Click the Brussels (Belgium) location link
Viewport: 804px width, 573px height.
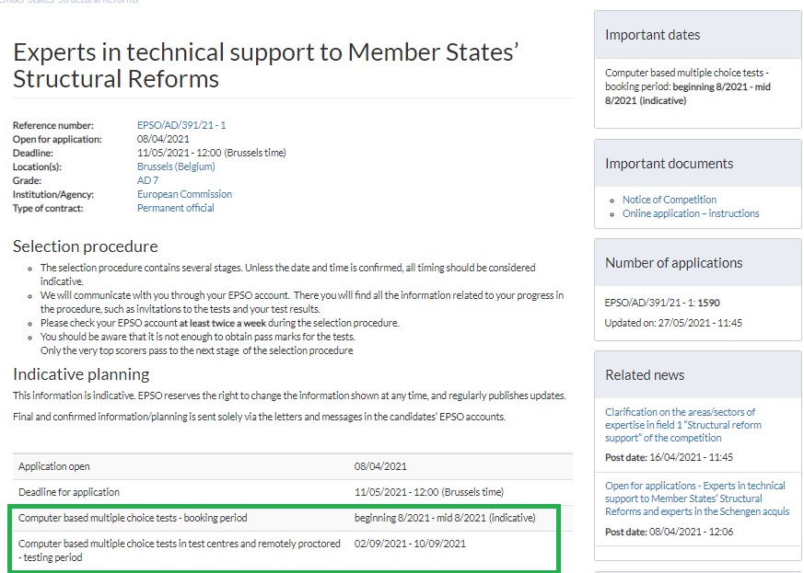[176, 166]
